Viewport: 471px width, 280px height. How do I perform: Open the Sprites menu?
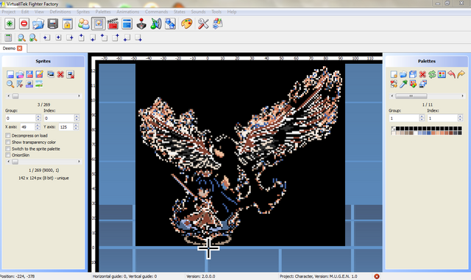83,12
